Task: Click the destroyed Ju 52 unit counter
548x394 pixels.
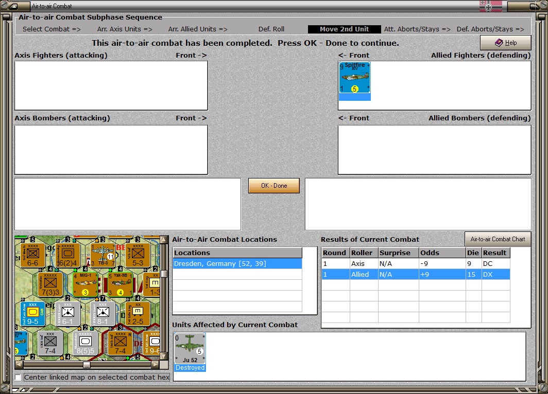Action: click(190, 348)
